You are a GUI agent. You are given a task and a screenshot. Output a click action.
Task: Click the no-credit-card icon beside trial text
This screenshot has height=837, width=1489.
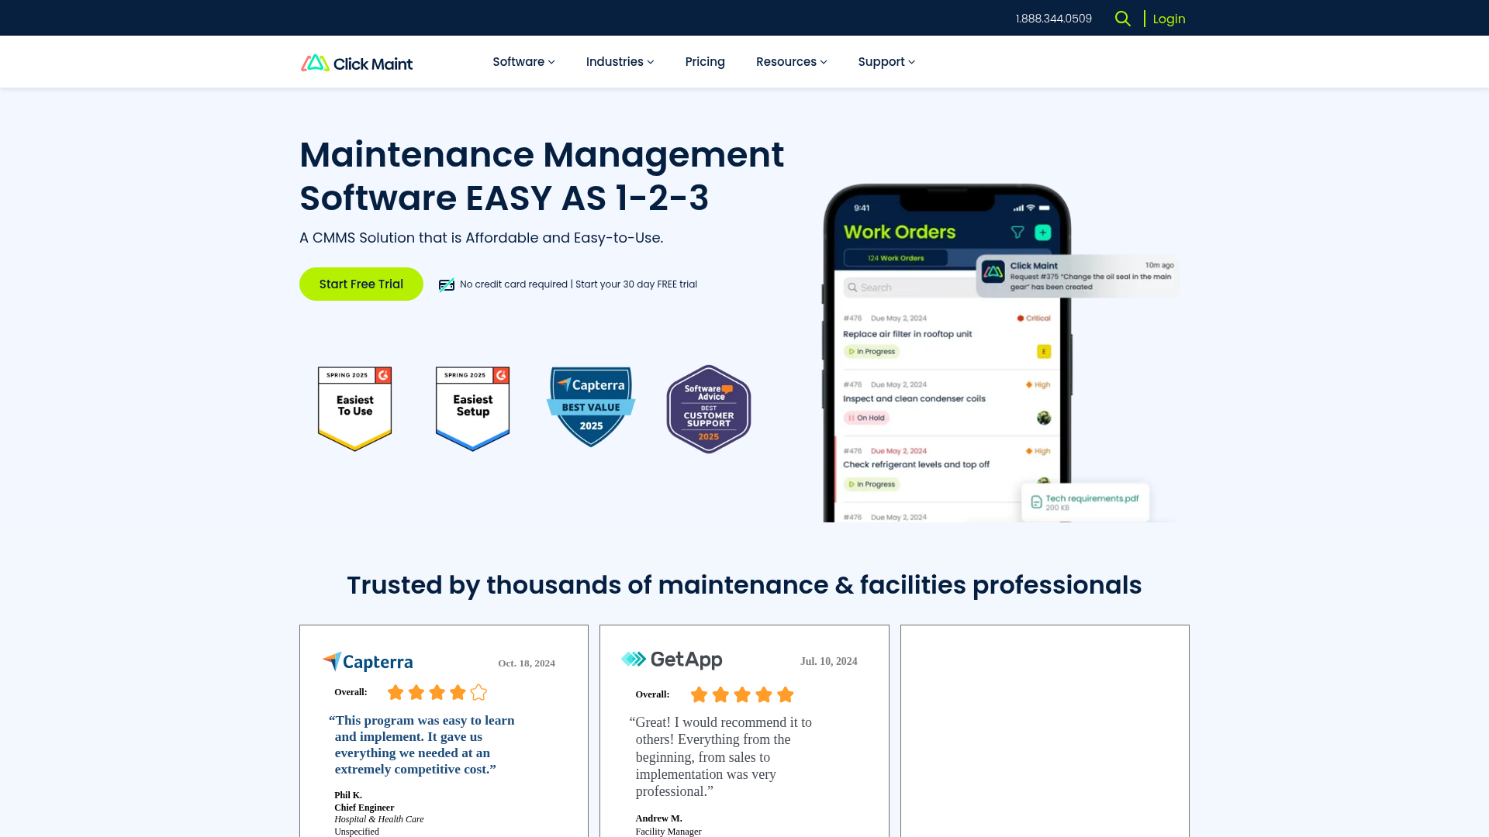coord(446,284)
